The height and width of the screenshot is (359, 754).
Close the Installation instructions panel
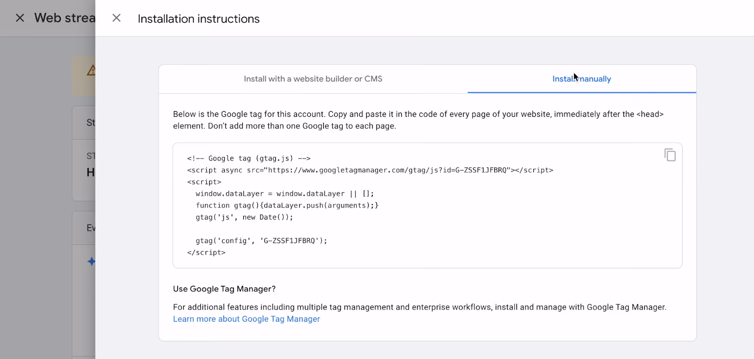pos(116,18)
